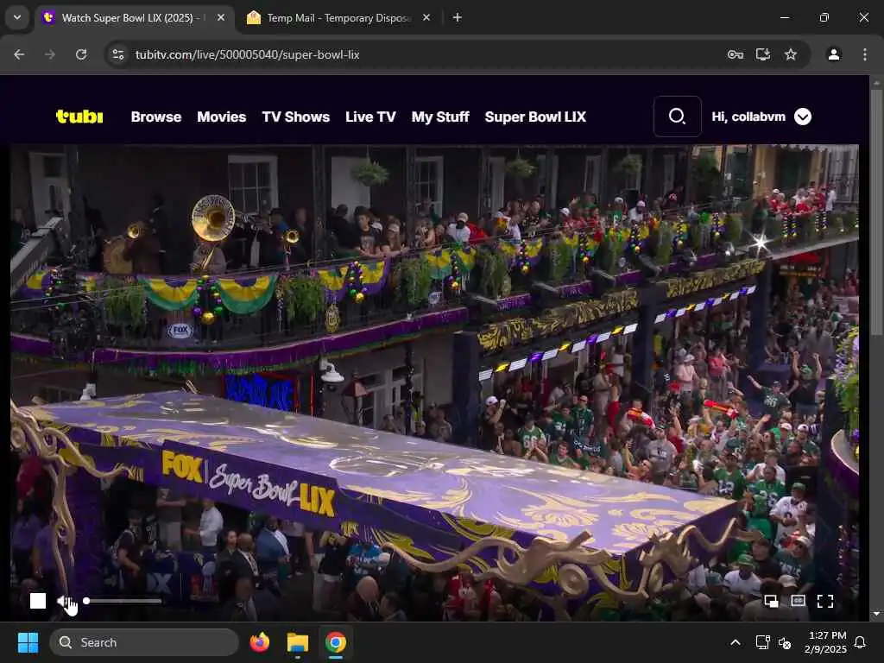This screenshot has width=884, height=663.
Task: Open a new browser tab
Action: pyautogui.click(x=458, y=17)
